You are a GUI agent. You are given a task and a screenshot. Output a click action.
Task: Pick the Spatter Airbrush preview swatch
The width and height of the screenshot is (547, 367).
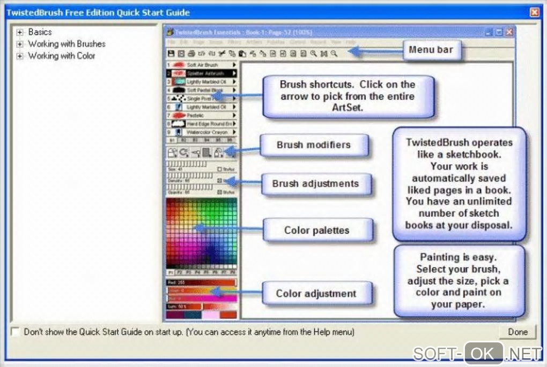(179, 73)
